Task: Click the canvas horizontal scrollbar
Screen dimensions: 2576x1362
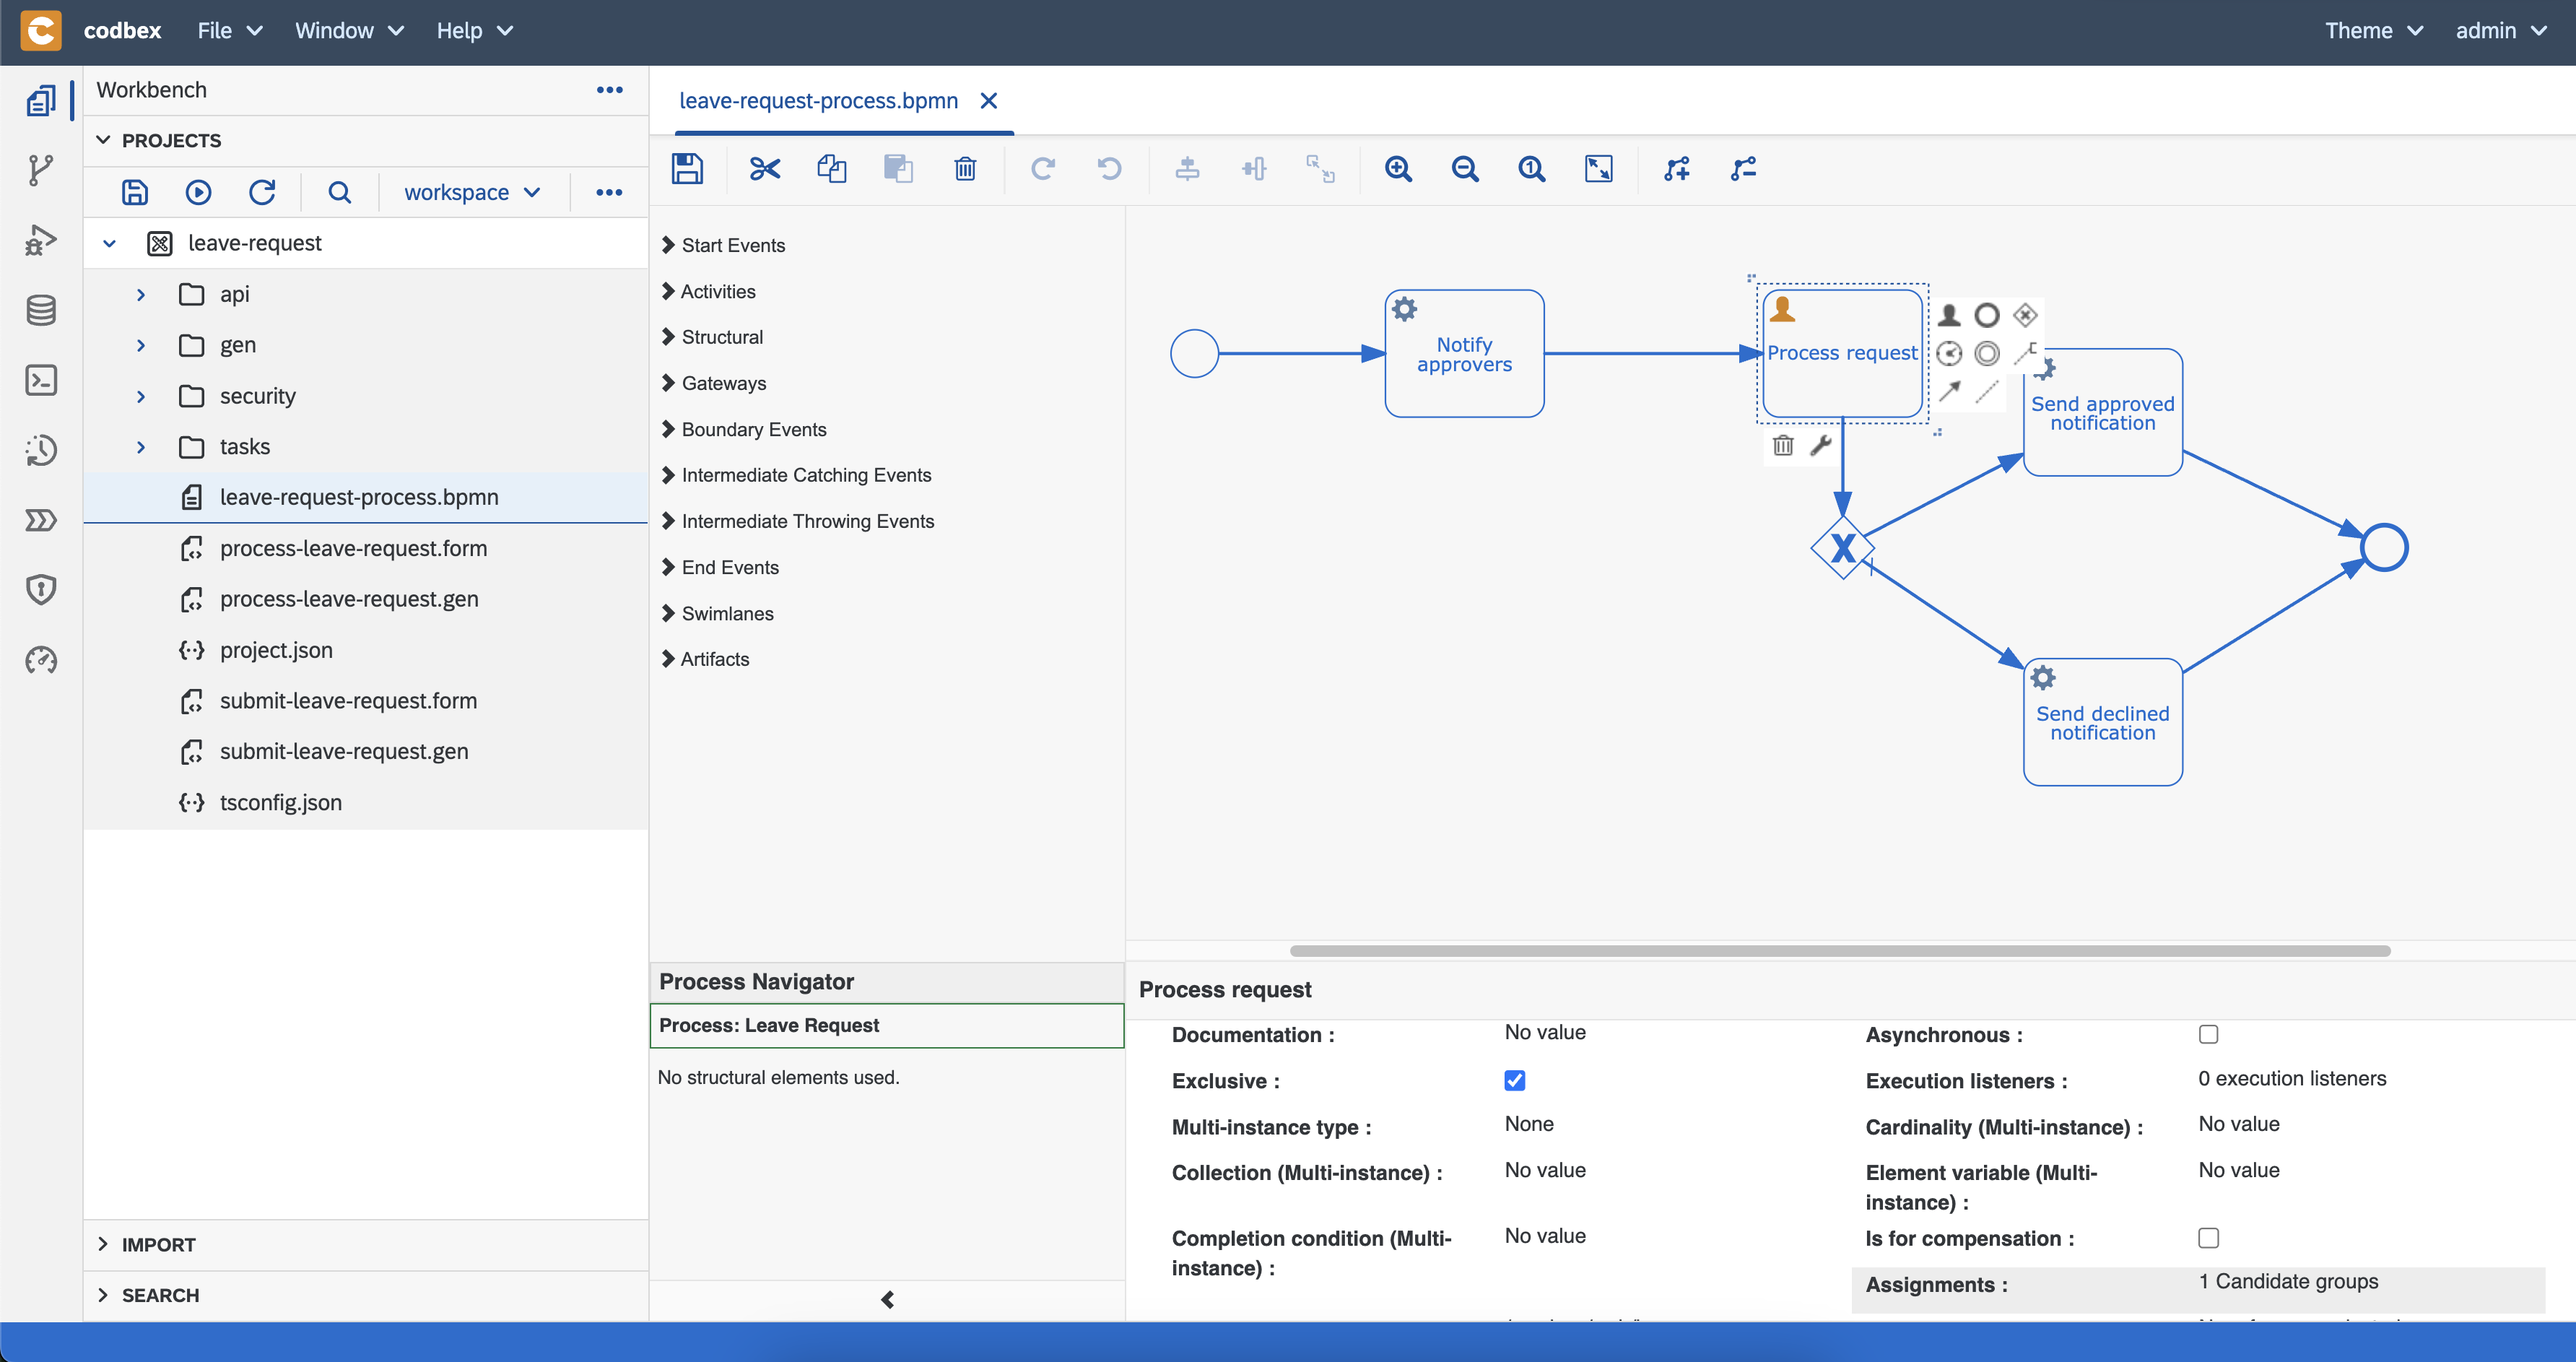Action: coord(1840,951)
